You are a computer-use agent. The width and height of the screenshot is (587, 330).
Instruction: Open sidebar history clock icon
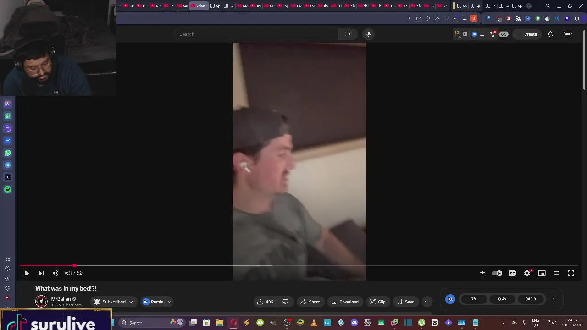tap(7, 279)
